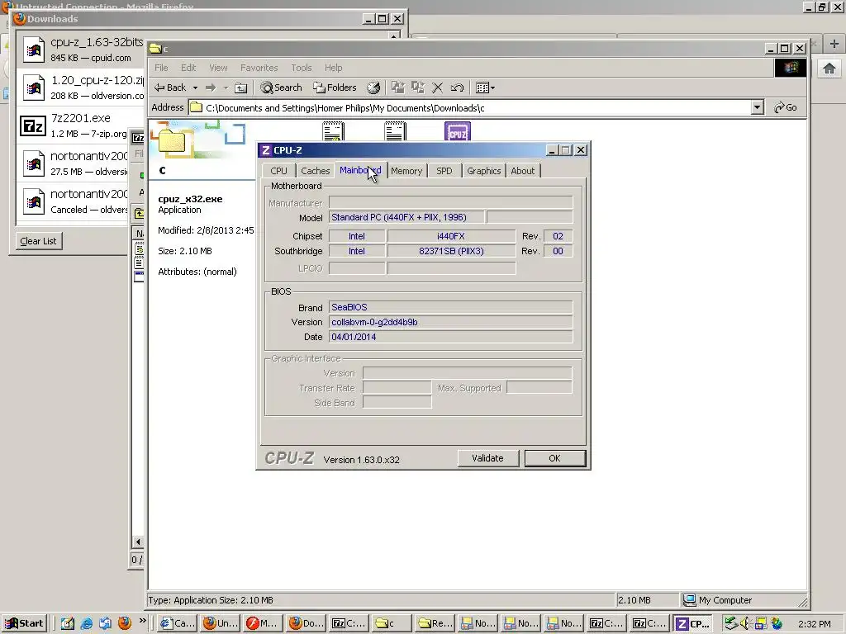
Task: Click the network connection tray icon
Action: (760, 623)
